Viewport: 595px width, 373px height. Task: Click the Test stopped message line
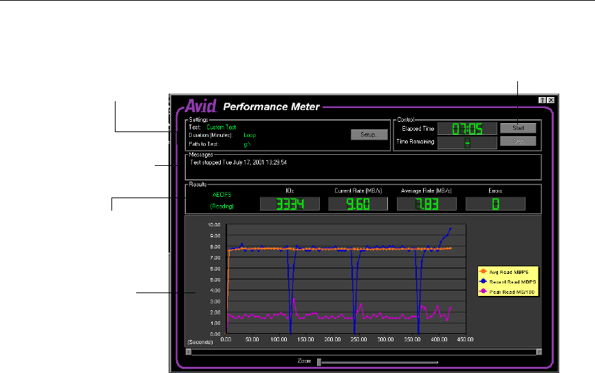(238, 162)
